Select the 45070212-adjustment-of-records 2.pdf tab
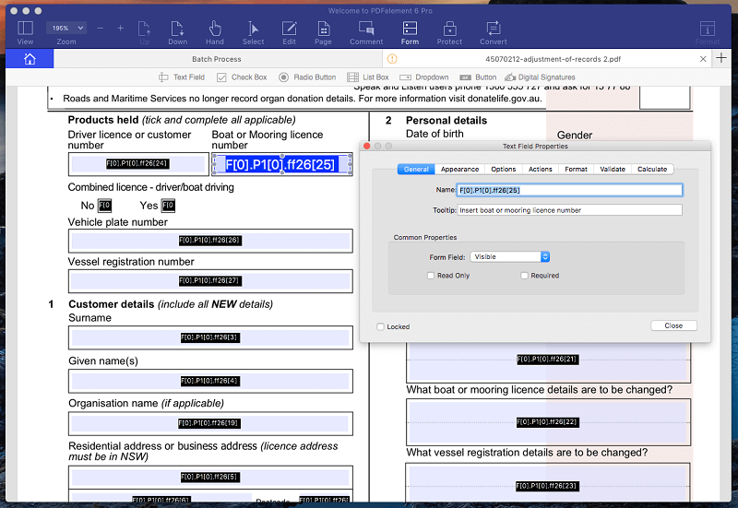 click(553, 59)
